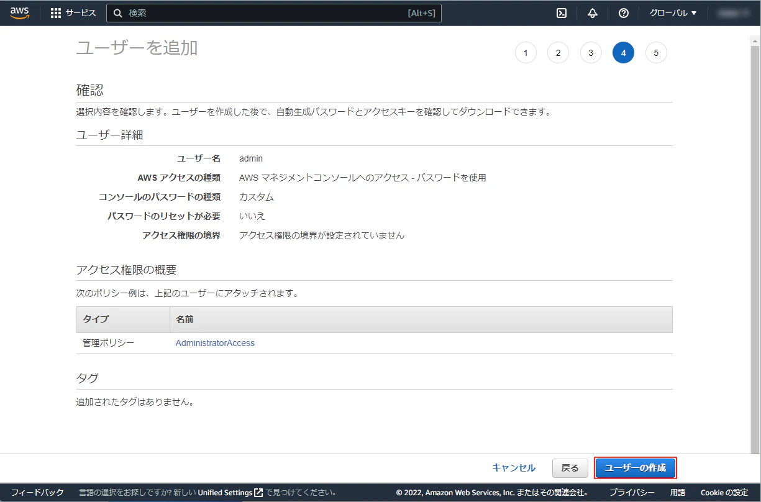Click the ユーザーを追加 page heading
761x502 pixels.
click(137, 47)
